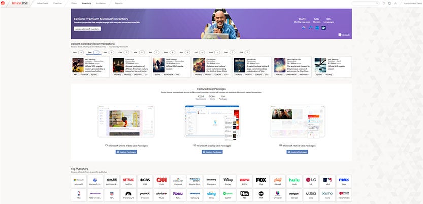Viewport: 423px width, 204px height.
Task: Select the Roku publisher tile
Action: [x=178, y=195]
